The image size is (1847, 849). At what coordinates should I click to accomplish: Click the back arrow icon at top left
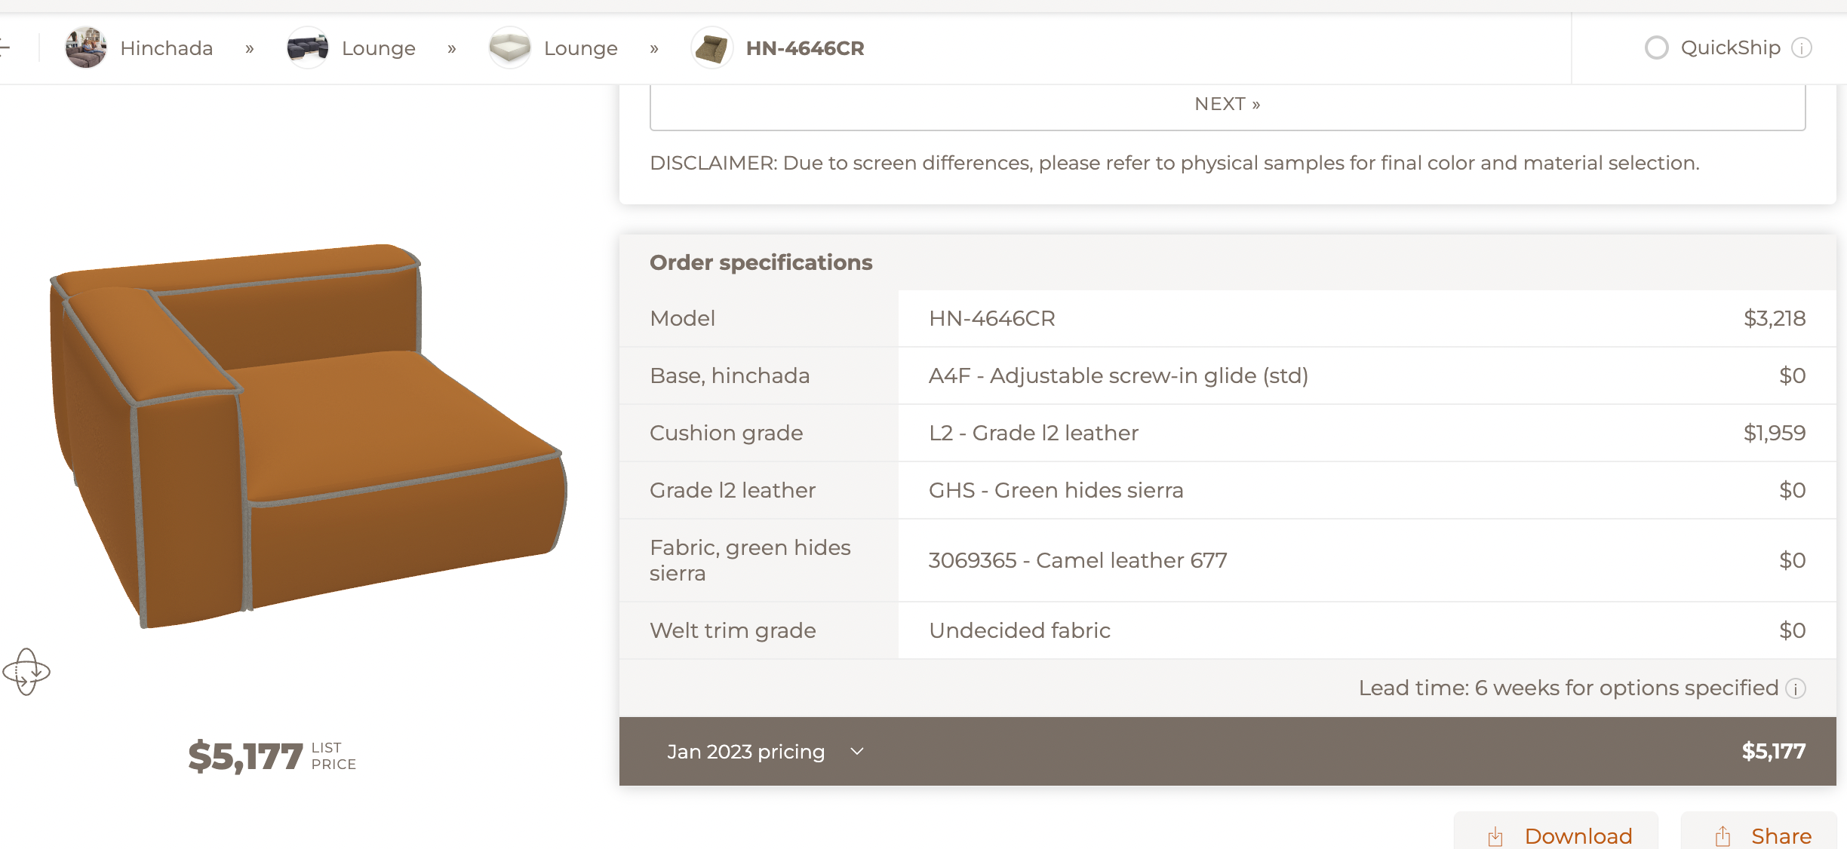coord(5,48)
